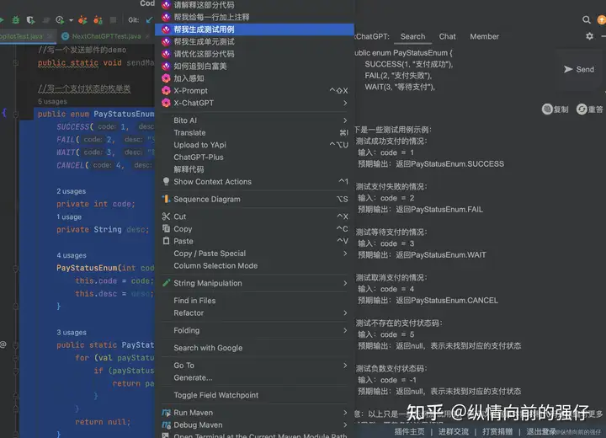Click the 2 usages hint above code field
Viewport: 606px width, 438px height.
71,191
